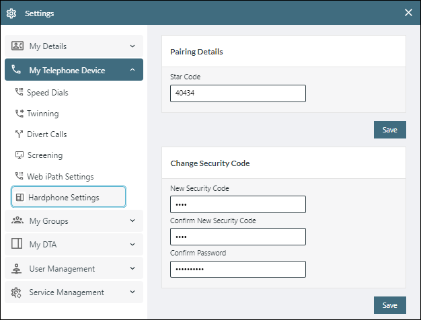Screen dimensions: 421x320
Task: Expand the My DTA section chevron
Action: click(x=132, y=245)
